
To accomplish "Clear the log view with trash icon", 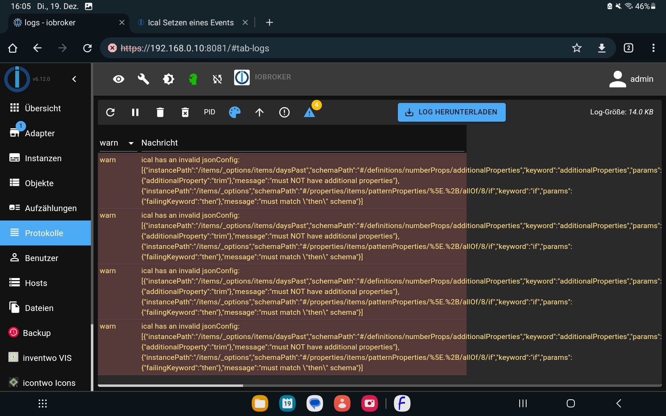I will coord(160,112).
